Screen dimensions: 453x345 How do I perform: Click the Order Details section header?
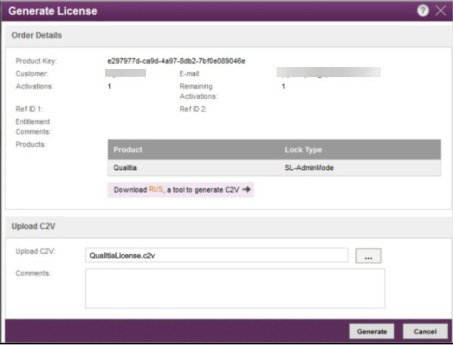(x=37, y=35)
